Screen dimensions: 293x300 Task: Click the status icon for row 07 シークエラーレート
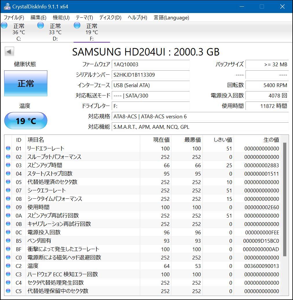pos(8,190)
